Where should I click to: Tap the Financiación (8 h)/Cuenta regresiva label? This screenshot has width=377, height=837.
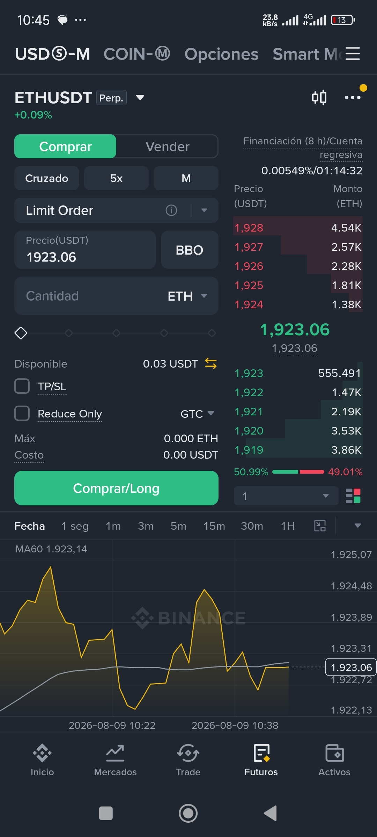(303, 148)
